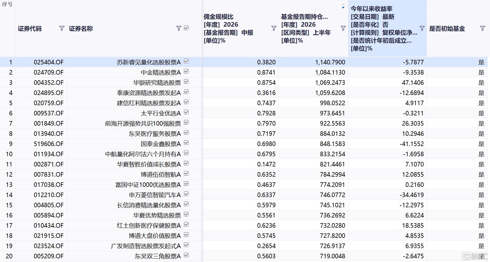Toggle checkbox for 东吴医疗服务股票A
490x262 pixels.
point(186,133)
